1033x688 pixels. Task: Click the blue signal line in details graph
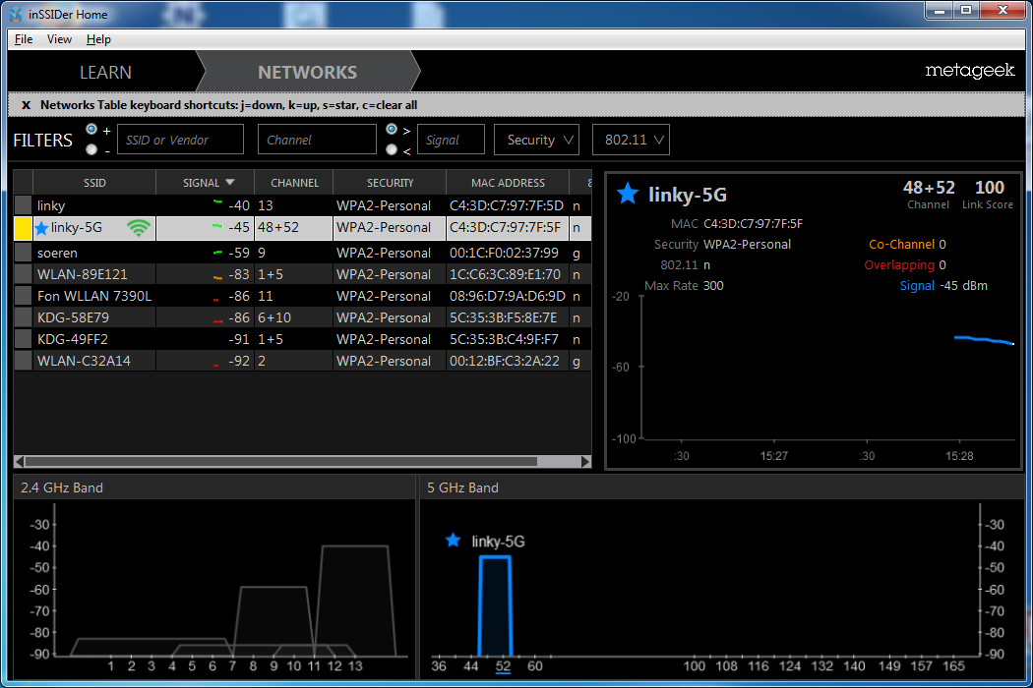pyautogui.click(x=984, y=340)
